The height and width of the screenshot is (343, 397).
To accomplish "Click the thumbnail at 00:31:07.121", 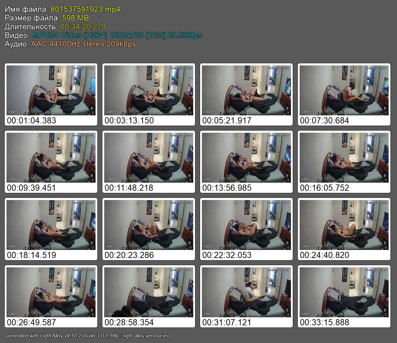I will click(x=246, y=292).
